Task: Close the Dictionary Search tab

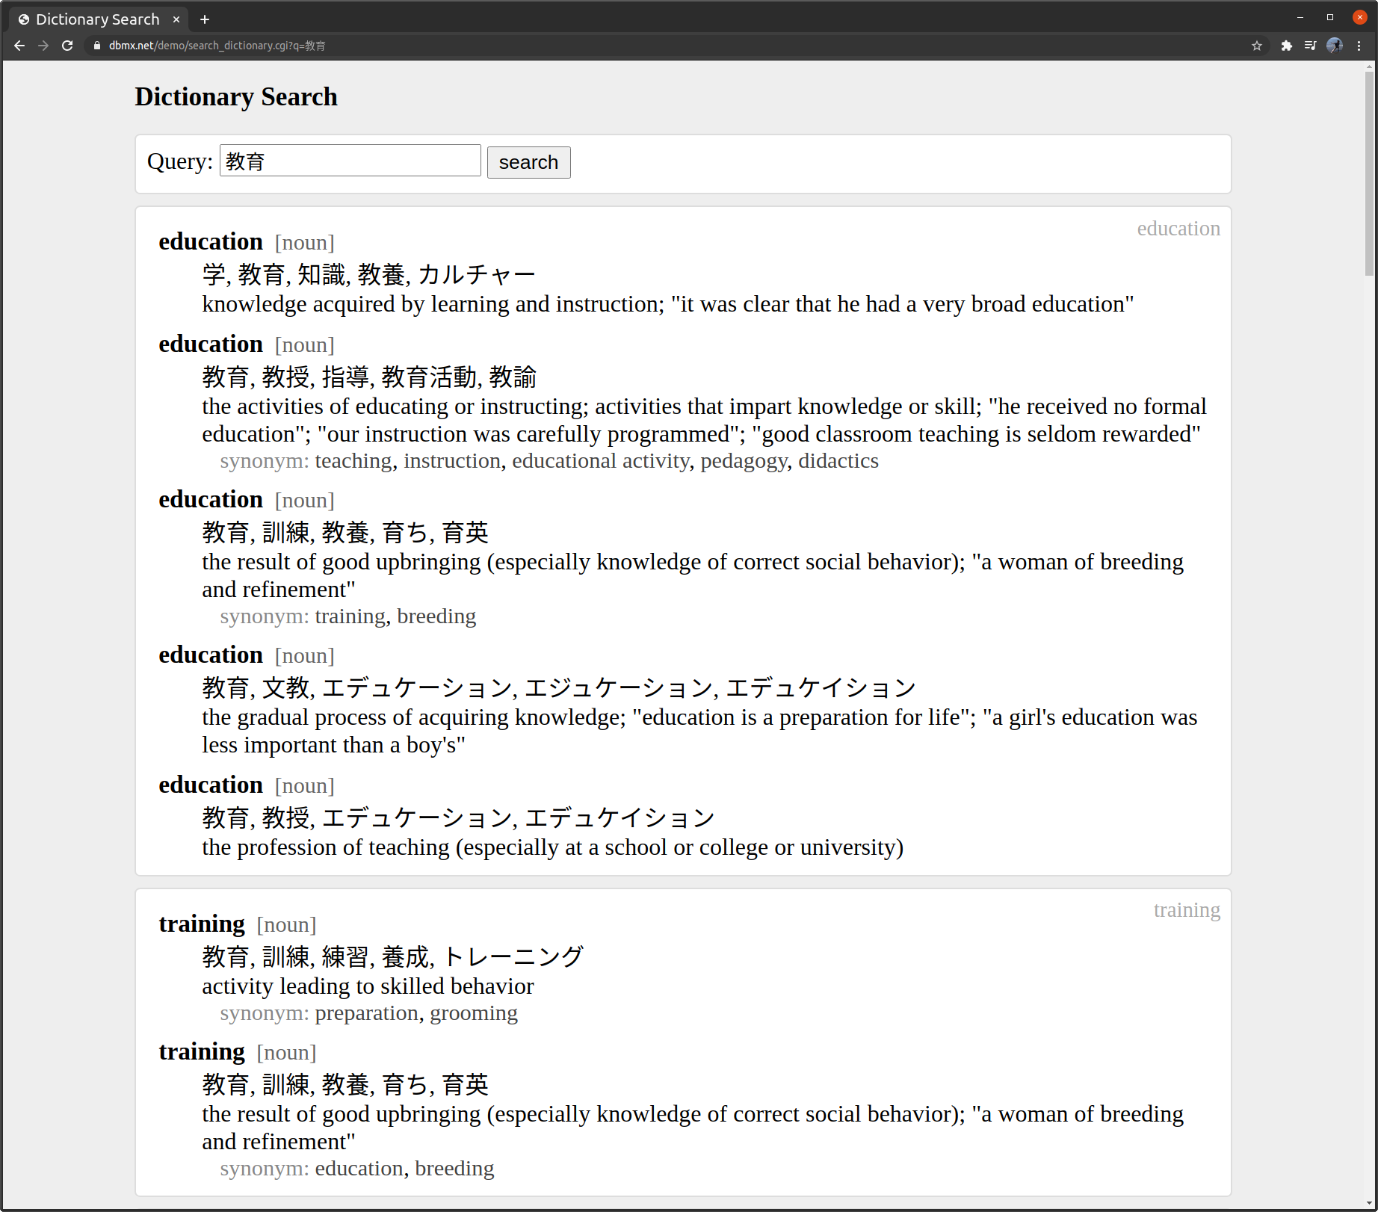Action: point(176,19)
